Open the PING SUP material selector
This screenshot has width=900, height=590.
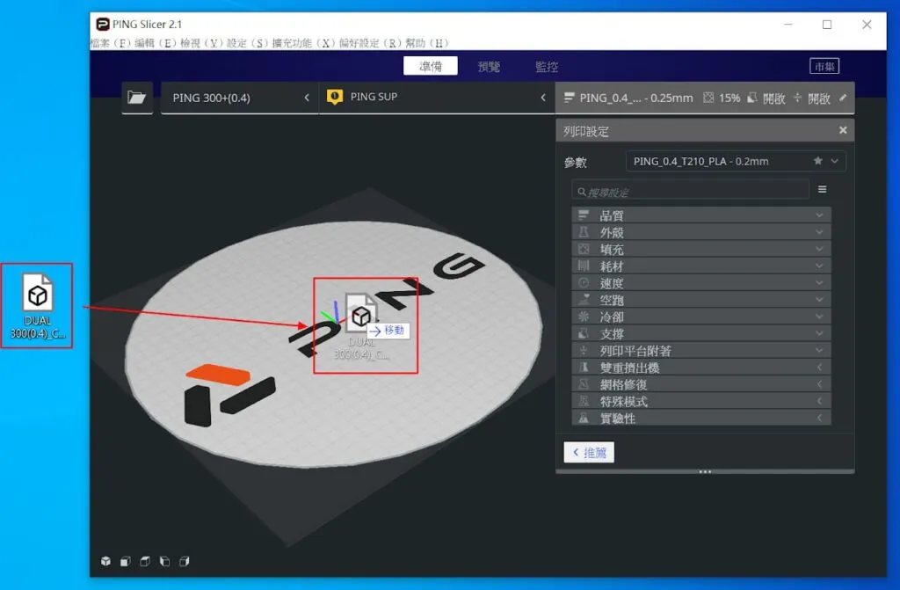point(437,98)
